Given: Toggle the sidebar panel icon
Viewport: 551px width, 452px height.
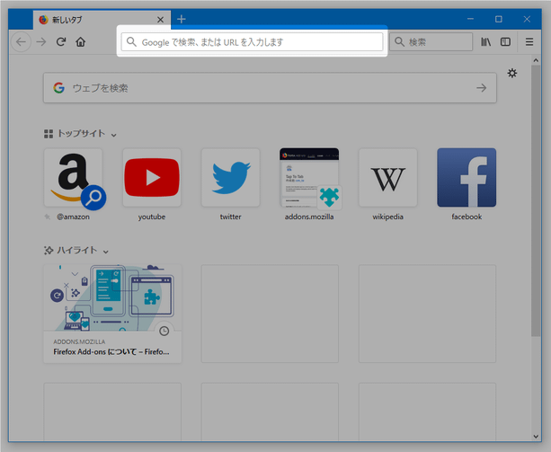Looking at the screenshot, I should [x=505, y=42].
